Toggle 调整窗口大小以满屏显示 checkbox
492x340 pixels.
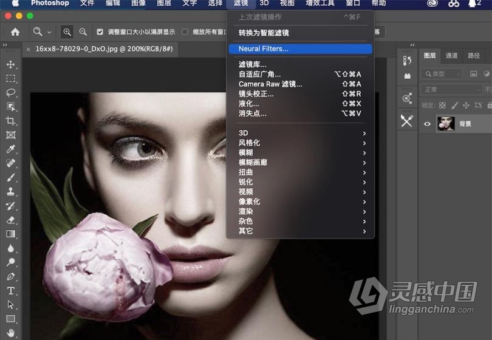pyautogui.click(x=100, y=32)
